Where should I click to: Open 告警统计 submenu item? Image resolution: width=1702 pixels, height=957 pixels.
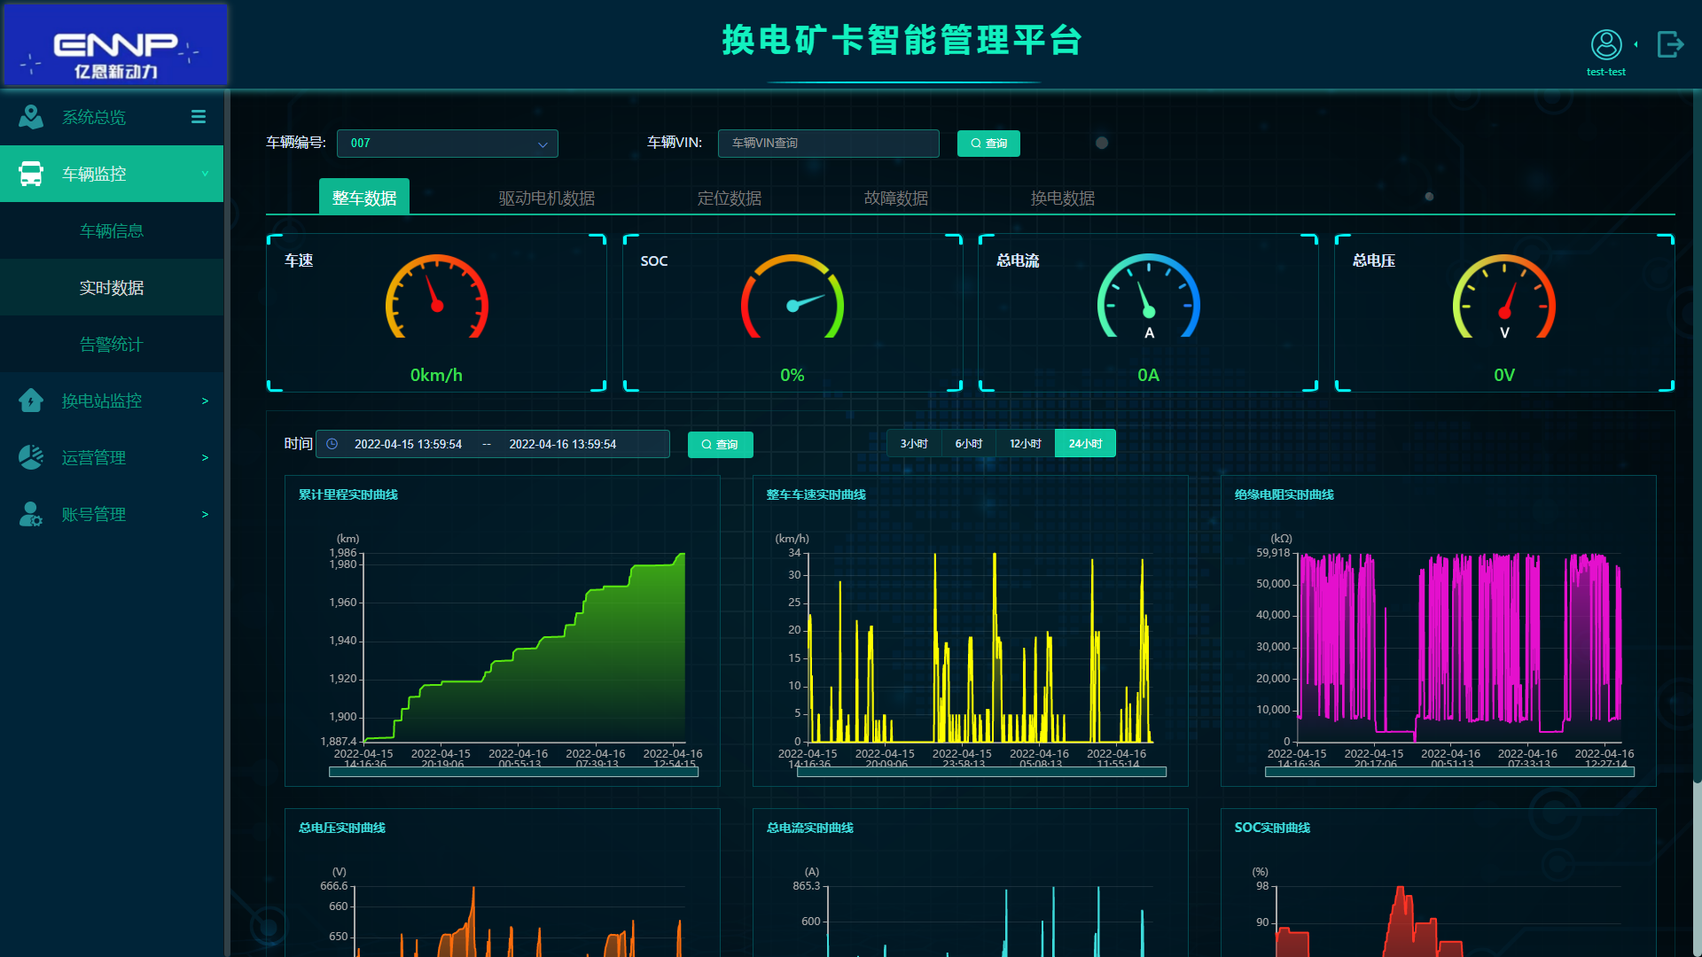112,344
